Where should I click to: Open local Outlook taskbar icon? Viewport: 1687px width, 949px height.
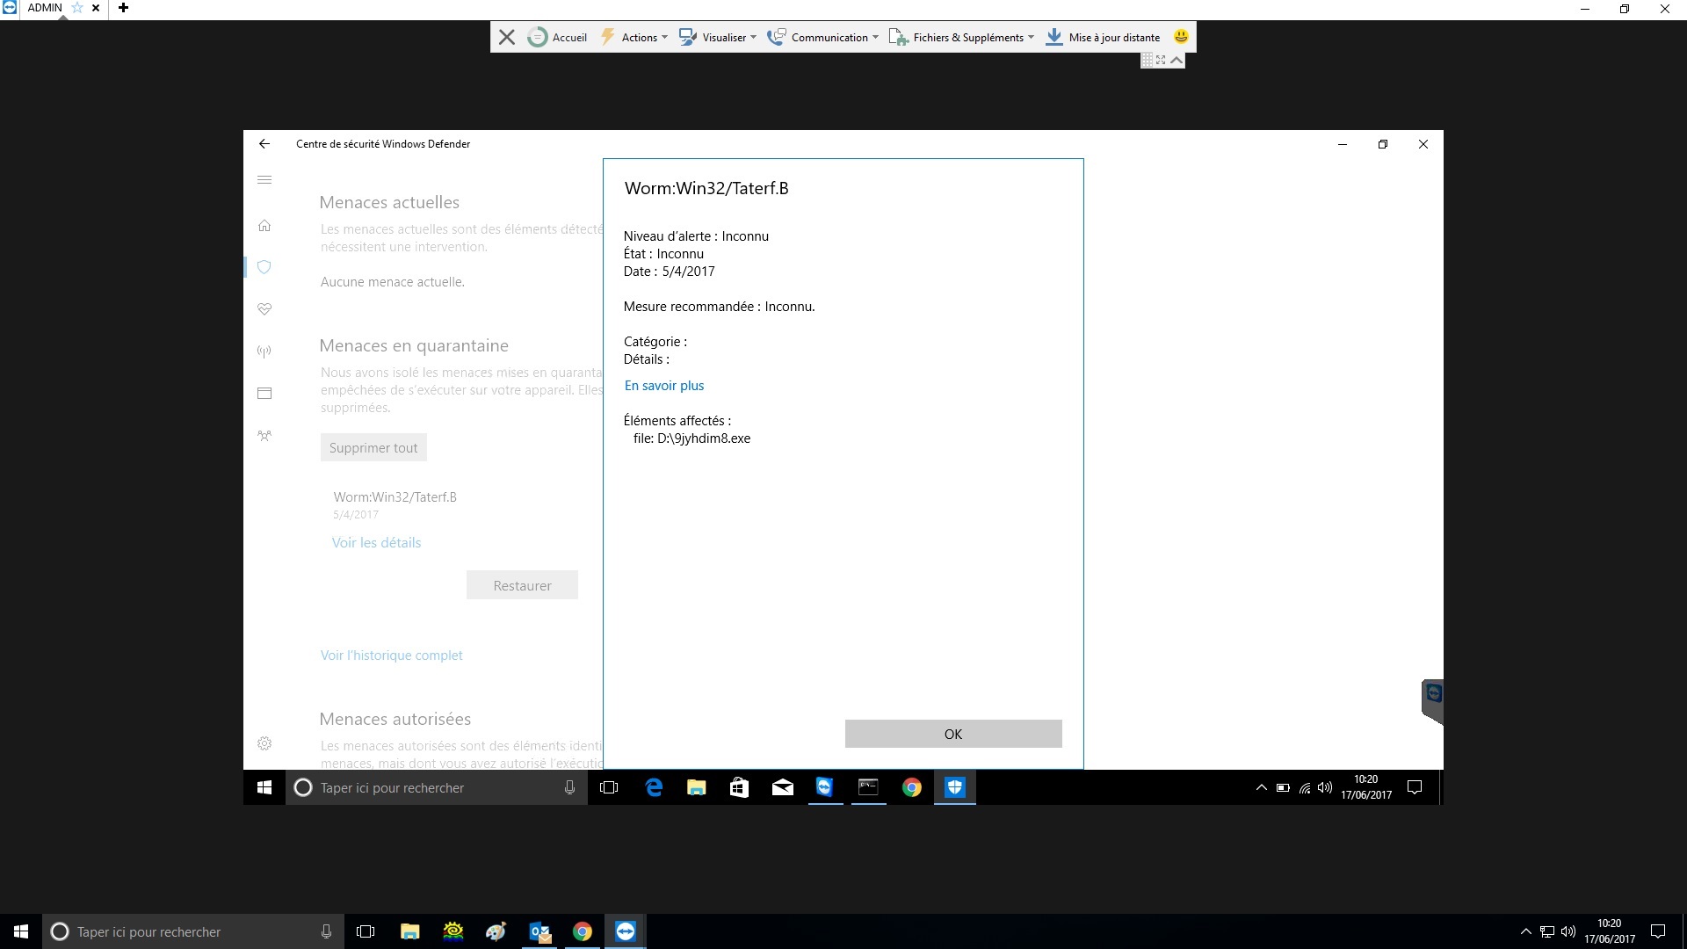[x=539, y=931]
